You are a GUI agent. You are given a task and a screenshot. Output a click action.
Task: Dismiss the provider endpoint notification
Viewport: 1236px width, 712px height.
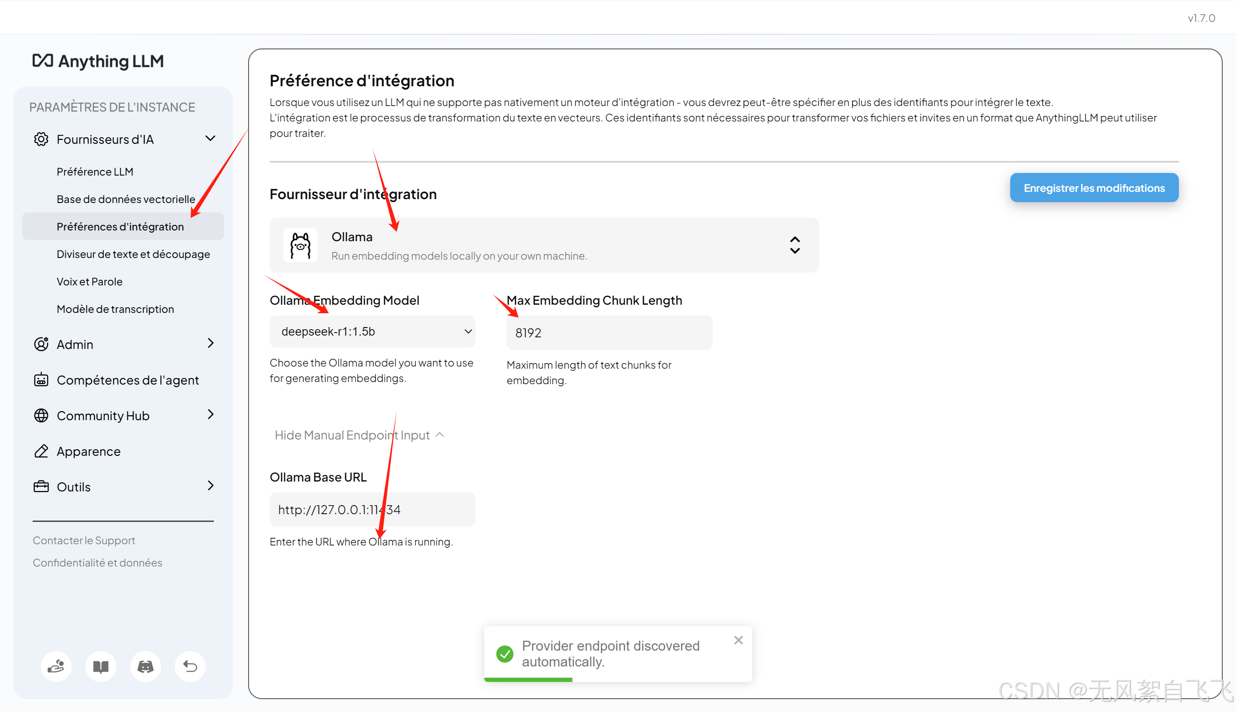pos(738,640)
